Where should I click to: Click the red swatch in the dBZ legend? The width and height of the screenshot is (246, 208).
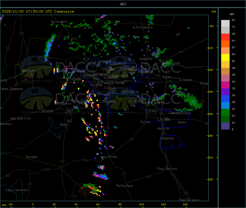[x=225, y=37]
